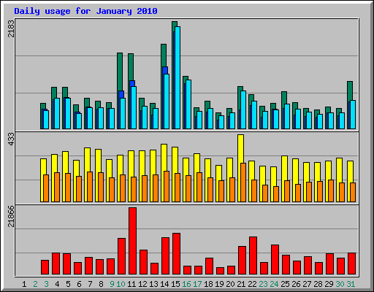Click day label 11 on the x-axis
The width and height of the screenshot is (374, 292).
tap(131, 284)
